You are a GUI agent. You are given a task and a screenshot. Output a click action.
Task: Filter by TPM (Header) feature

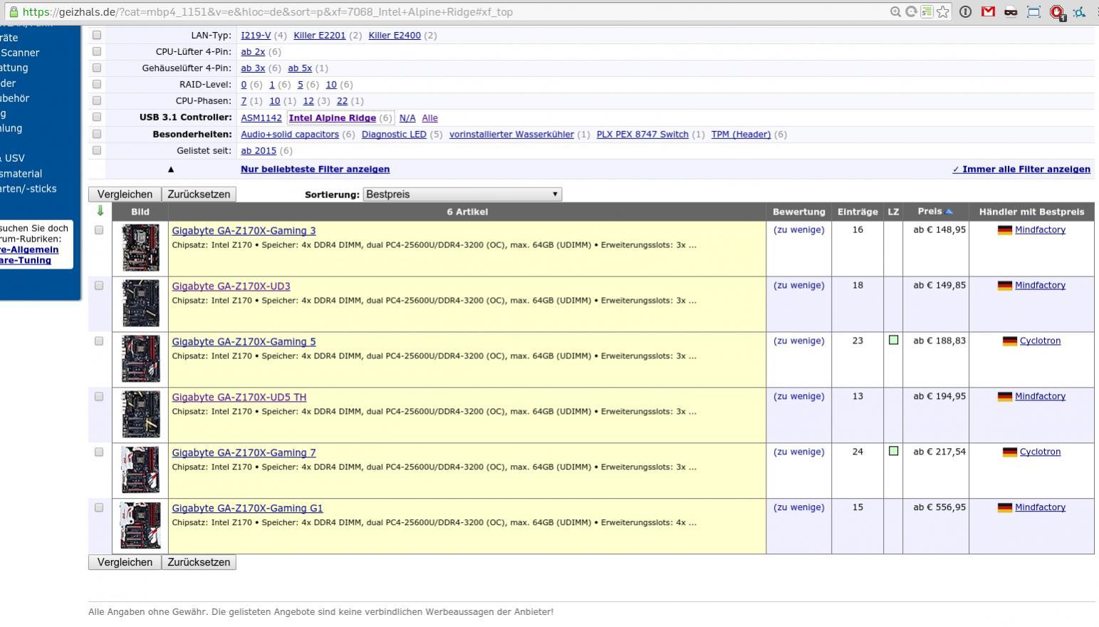(x=741, y=134)
